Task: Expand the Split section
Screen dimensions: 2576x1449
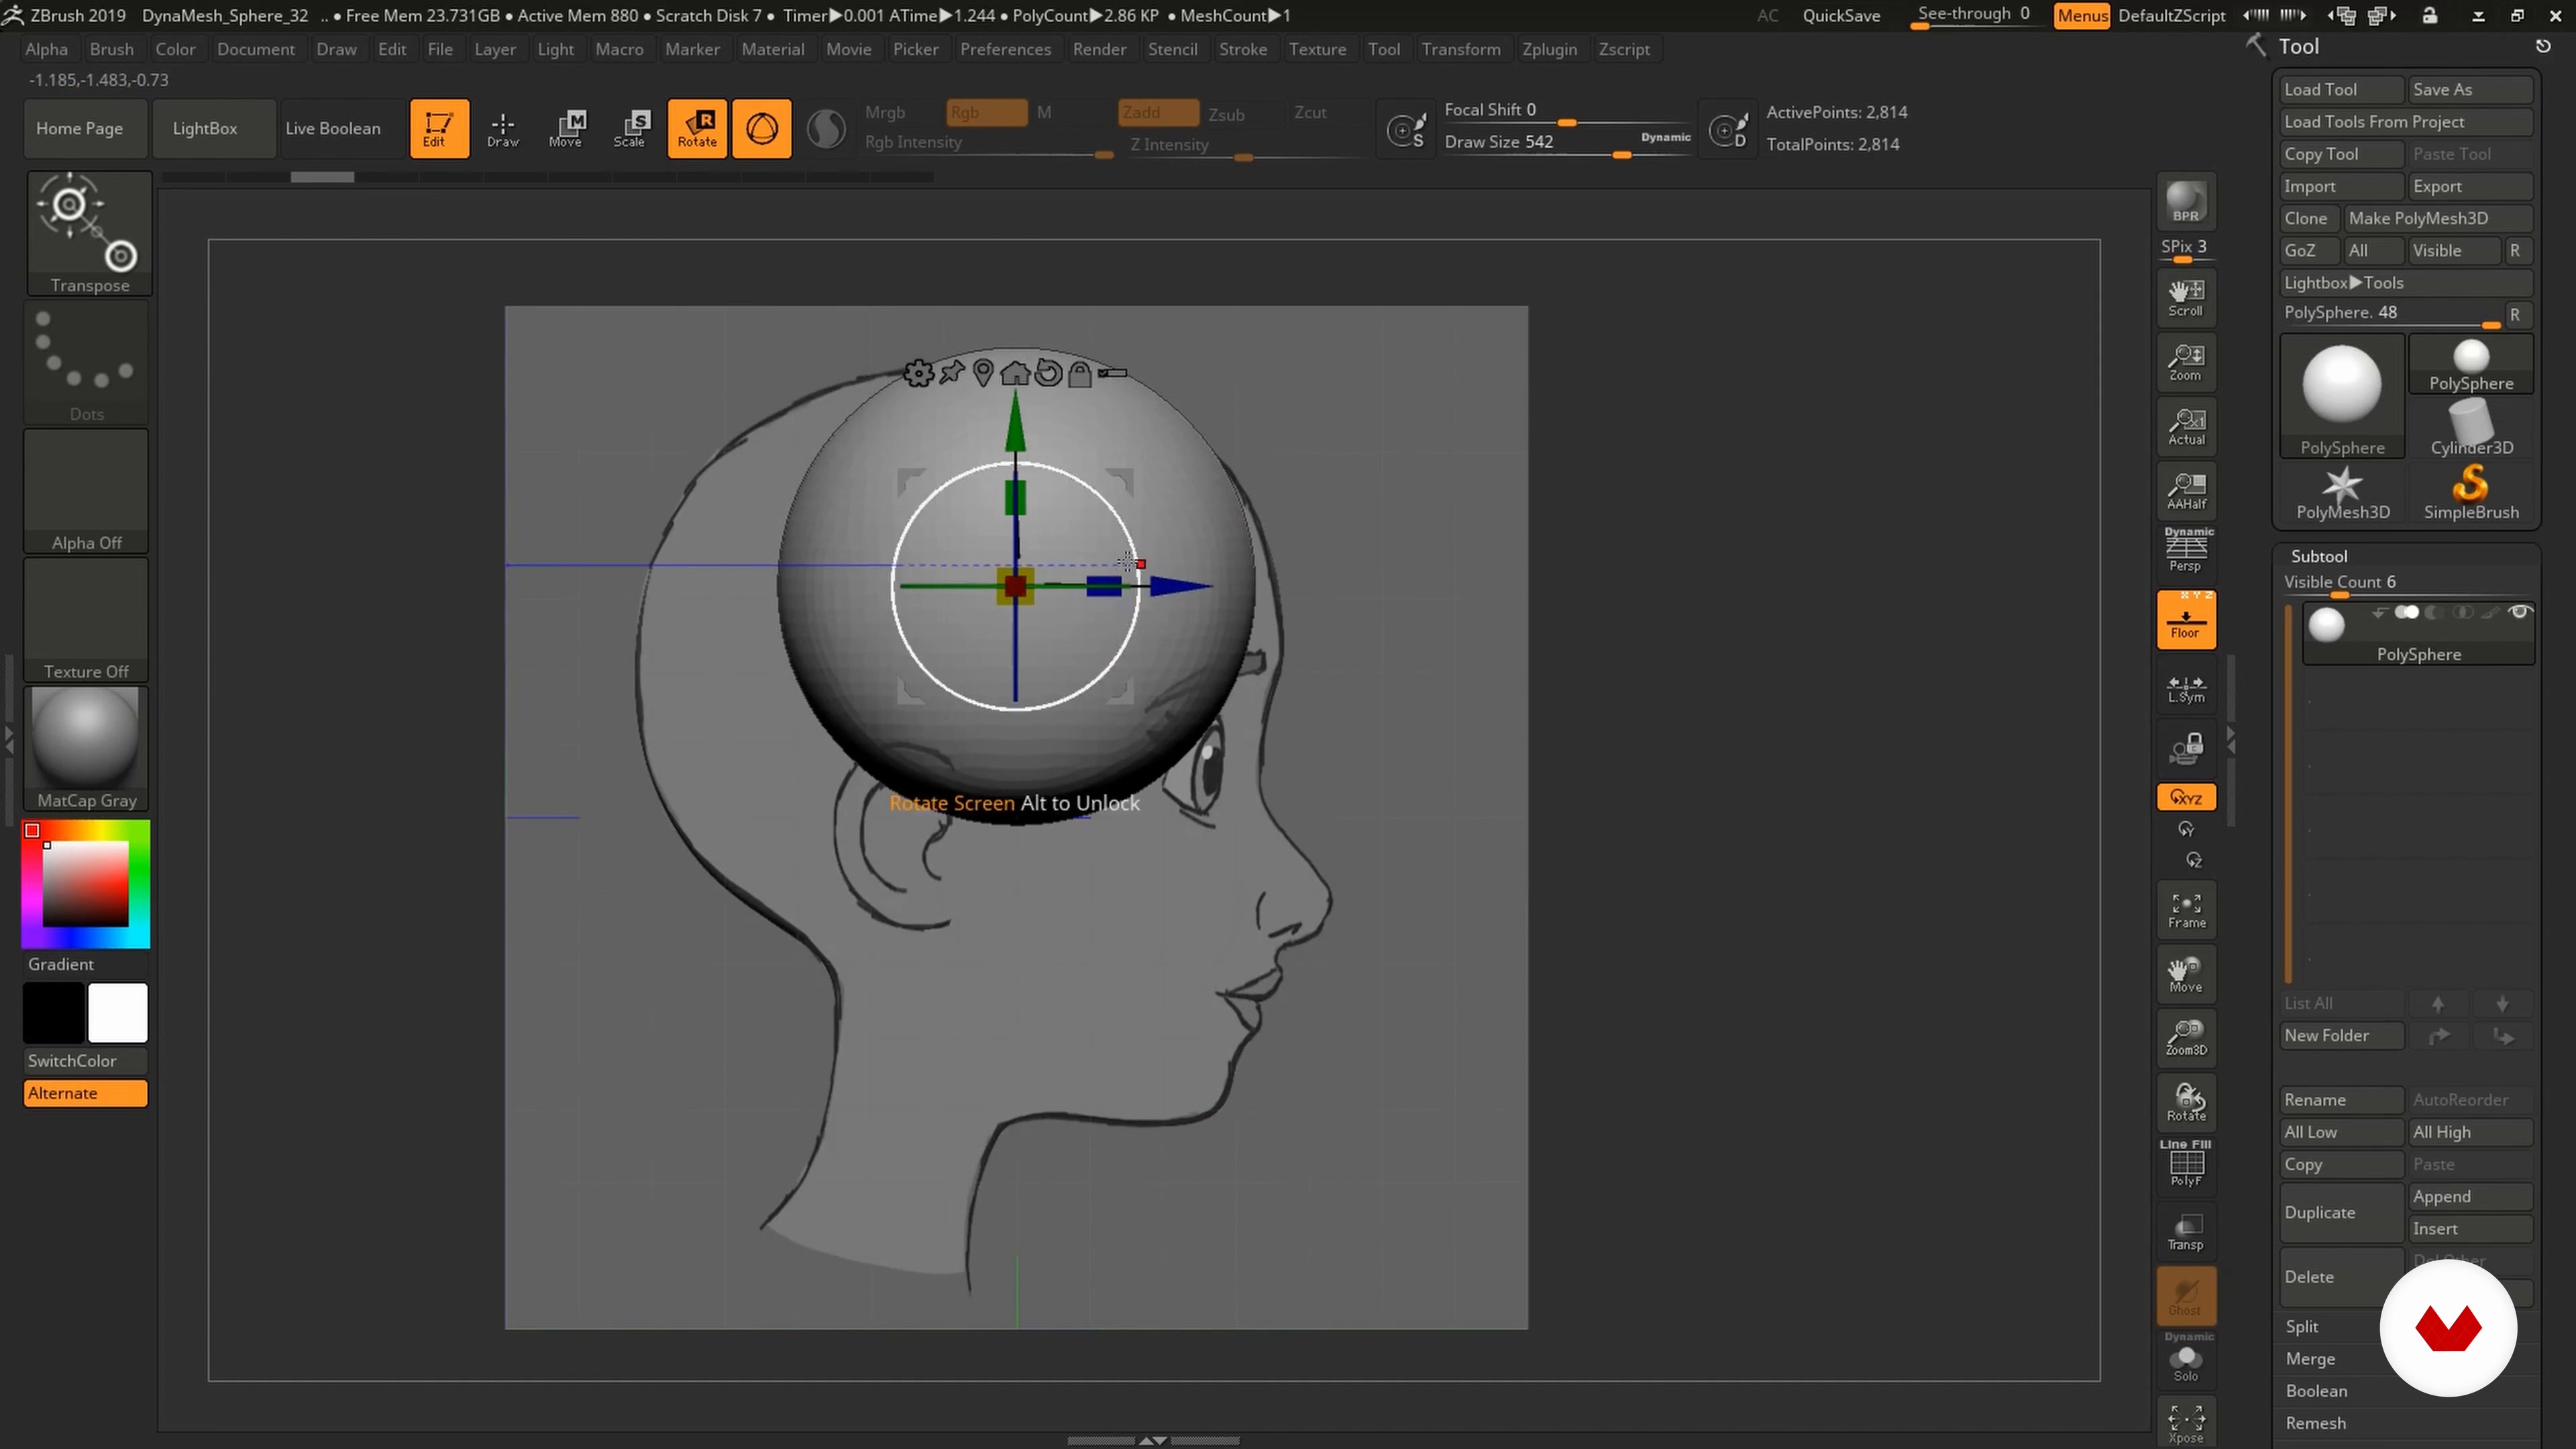Action: (2302, 1326)
